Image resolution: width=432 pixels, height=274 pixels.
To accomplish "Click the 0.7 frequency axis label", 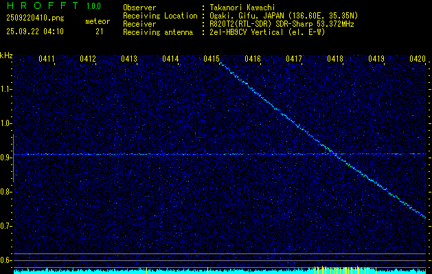I will coord(6,226).
